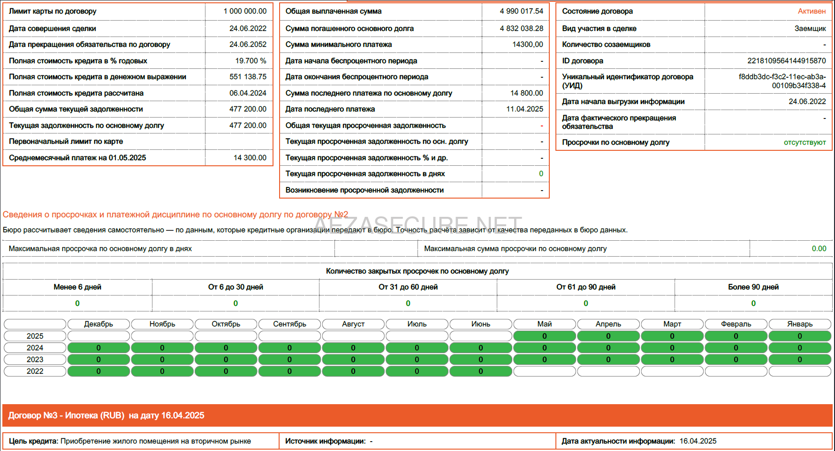
Task: Click the 'Ноябрь' month header
Action: click(162, 324)
